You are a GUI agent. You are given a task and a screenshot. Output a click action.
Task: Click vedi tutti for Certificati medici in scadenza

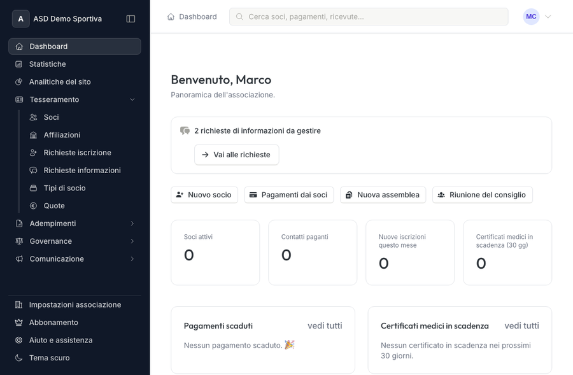(x=522, y=326)
